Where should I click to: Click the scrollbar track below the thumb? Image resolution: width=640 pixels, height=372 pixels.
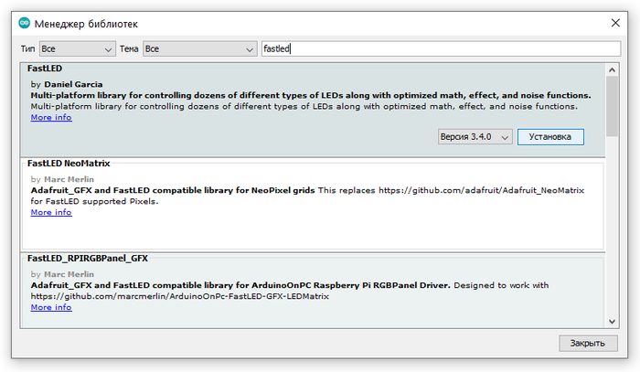613,229
